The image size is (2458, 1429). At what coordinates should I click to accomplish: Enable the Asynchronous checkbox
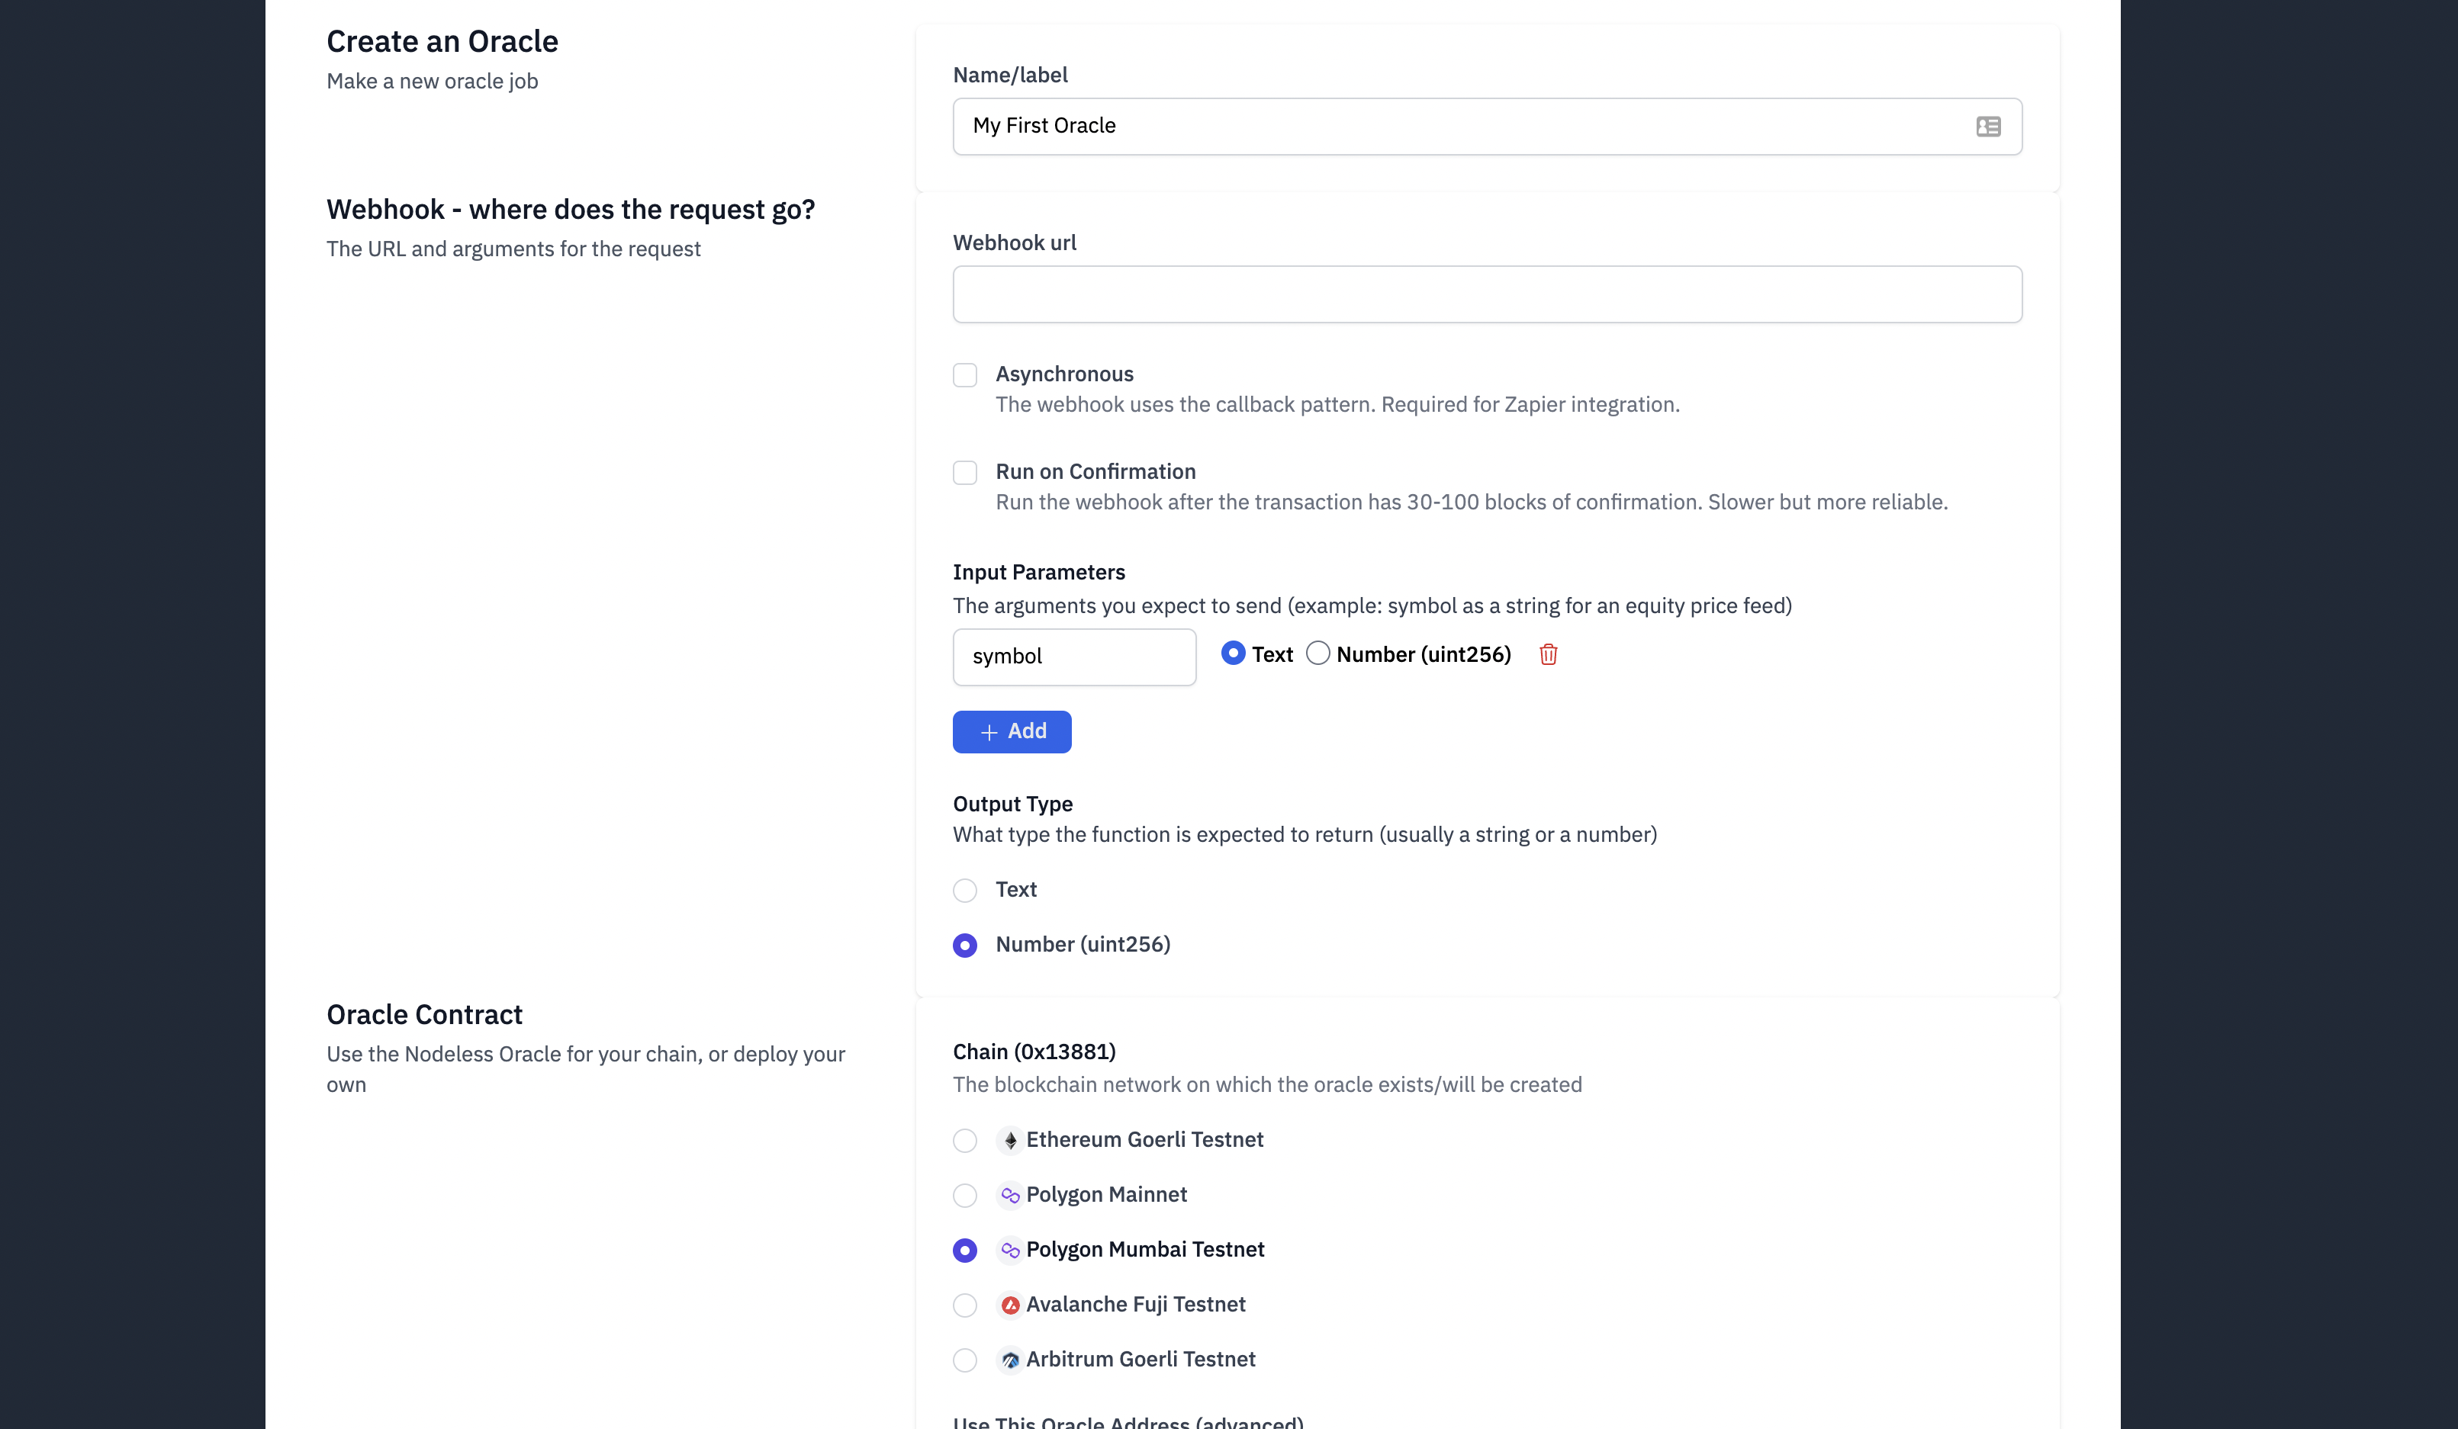tap(965, 375)
